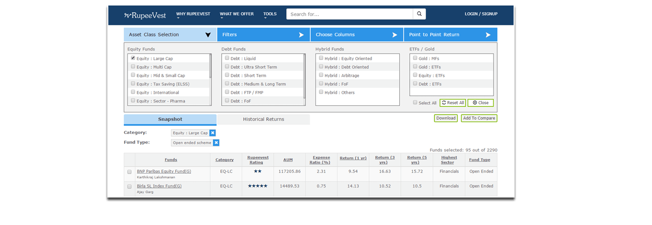Check Debt : Medium & Long Term
Image resolution: width=652 pixels, height=225 pixels.
[x=227, y=83]
